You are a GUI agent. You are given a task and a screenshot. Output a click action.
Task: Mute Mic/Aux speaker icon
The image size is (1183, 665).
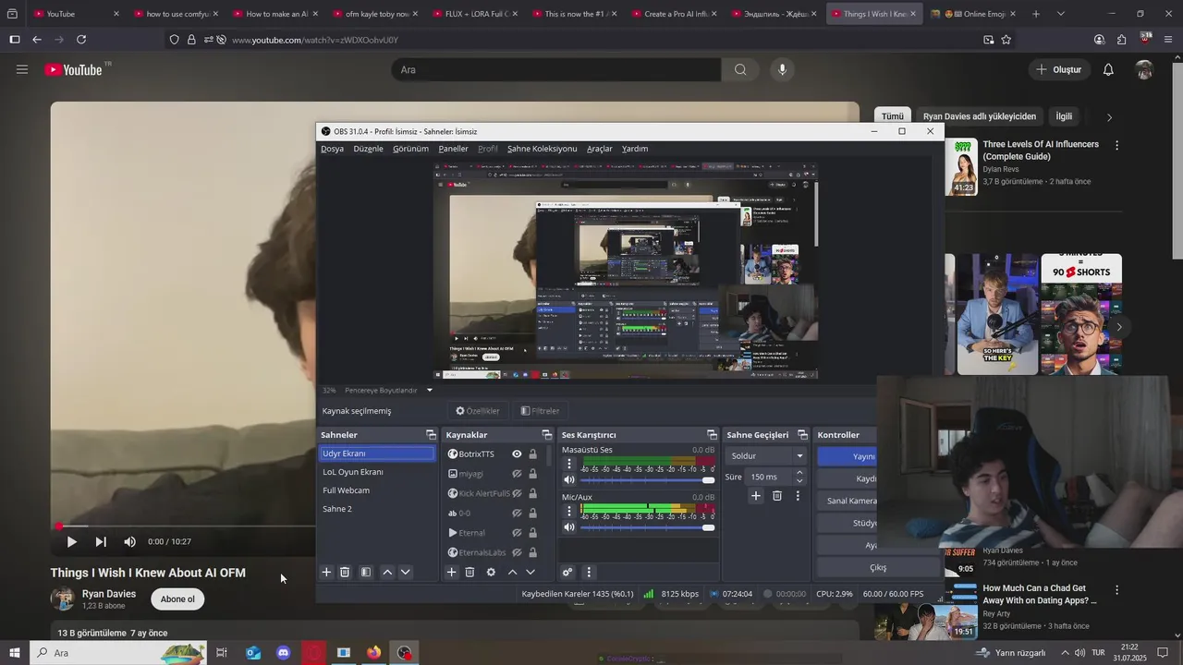coord(569,527)
